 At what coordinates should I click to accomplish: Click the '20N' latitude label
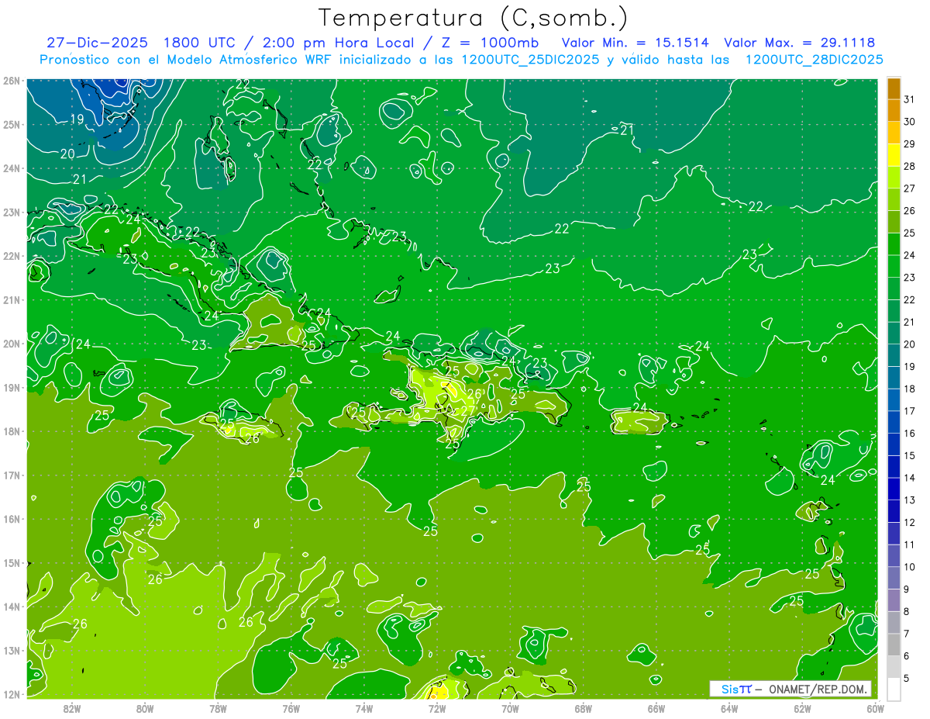pyautogui.click(x=11, y=344)
